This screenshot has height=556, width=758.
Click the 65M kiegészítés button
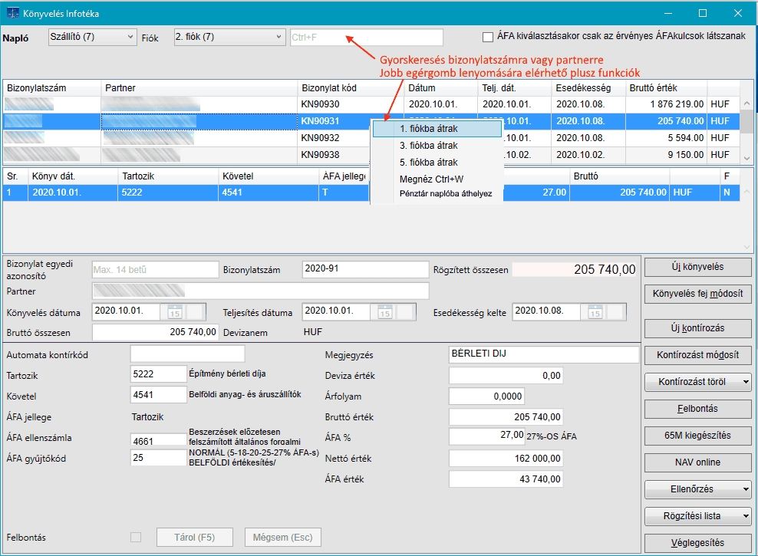pos(697,436)
